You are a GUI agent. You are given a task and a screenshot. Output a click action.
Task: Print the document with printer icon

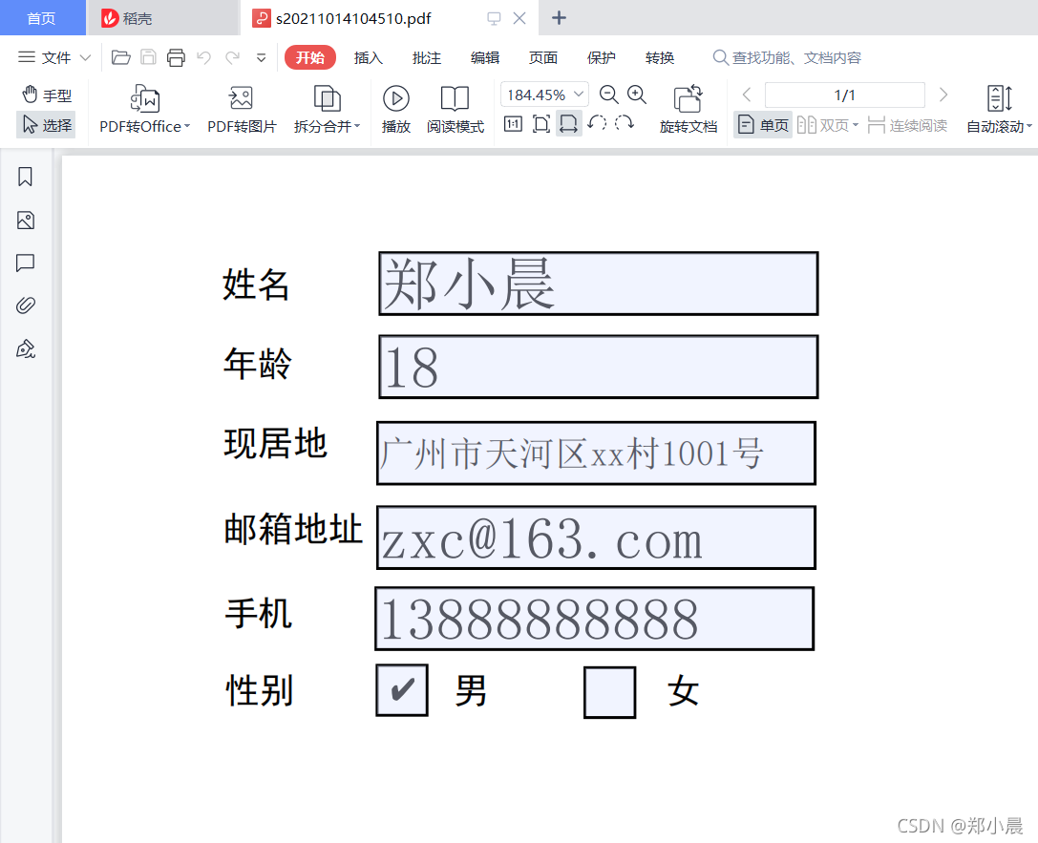coord(176,57)
